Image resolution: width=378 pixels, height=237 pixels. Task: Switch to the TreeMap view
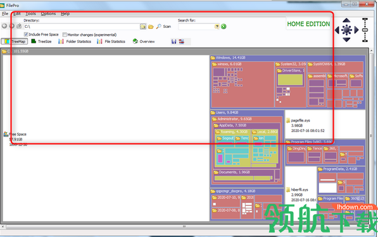(15, 41)
